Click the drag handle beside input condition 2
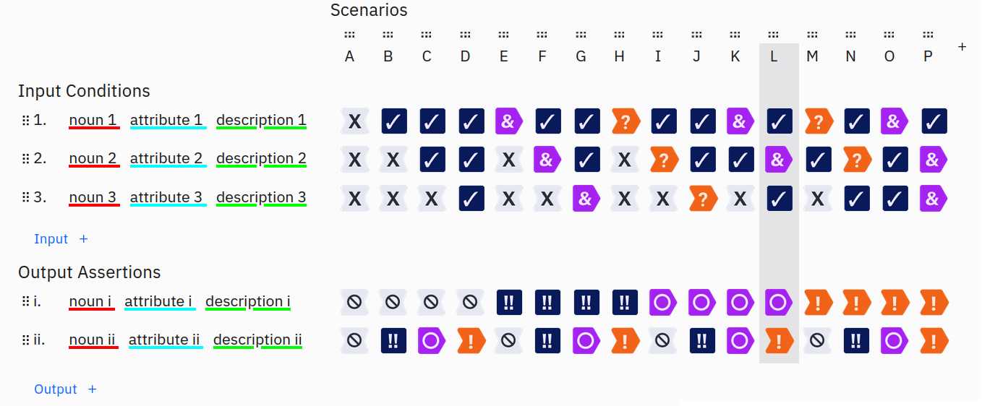The height and width of the screenshot is (406, 982). (x=25, y=159)
